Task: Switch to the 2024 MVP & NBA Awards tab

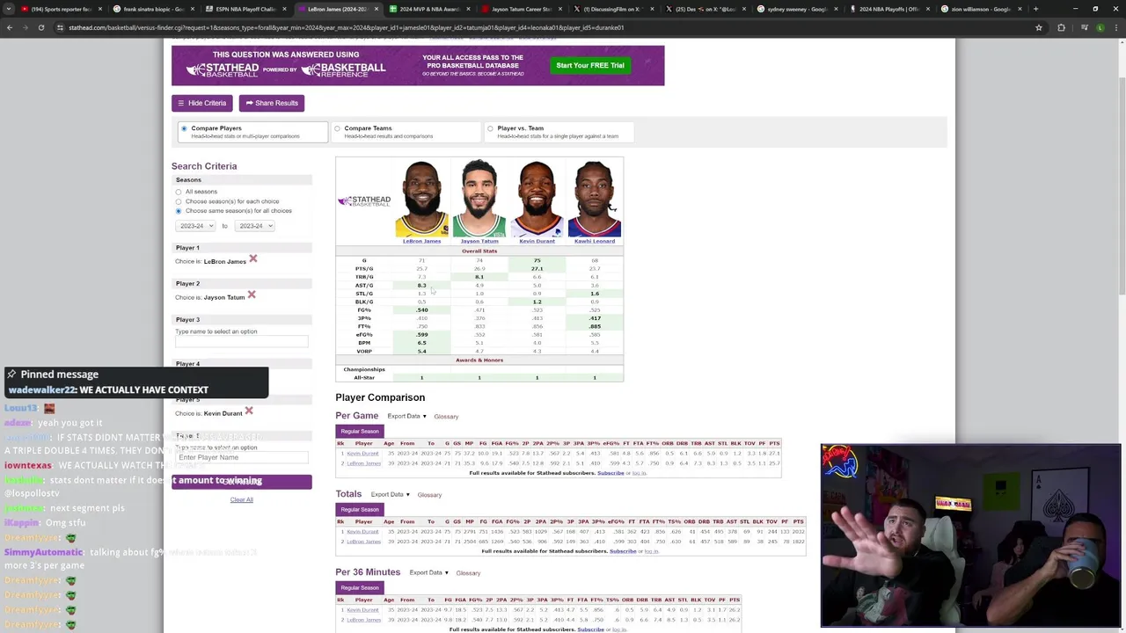Action: coord(428,9)
